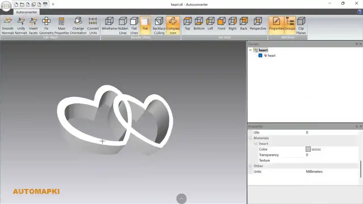Screen dimensions: 363x204
Task: Uncheck the heart mesh visibility checkbox
Action: click(x=260, y=56)
